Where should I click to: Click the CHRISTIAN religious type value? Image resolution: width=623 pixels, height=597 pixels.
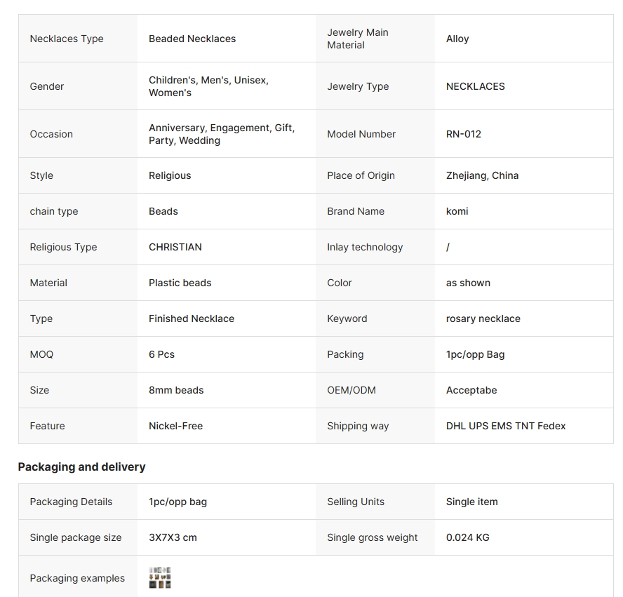click(x=175, y=247)
